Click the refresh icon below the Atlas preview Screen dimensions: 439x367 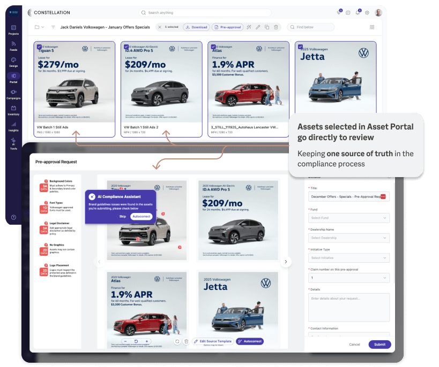coord(177,341)
